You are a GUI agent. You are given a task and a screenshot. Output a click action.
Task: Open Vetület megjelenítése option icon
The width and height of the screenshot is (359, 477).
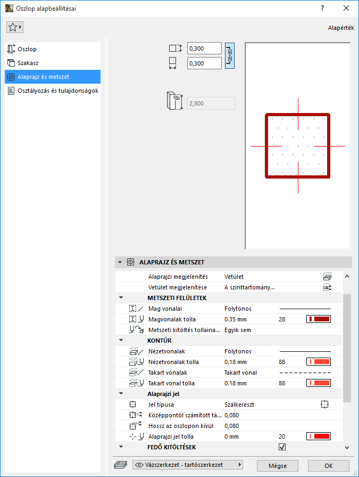click(x=327, y=287)
